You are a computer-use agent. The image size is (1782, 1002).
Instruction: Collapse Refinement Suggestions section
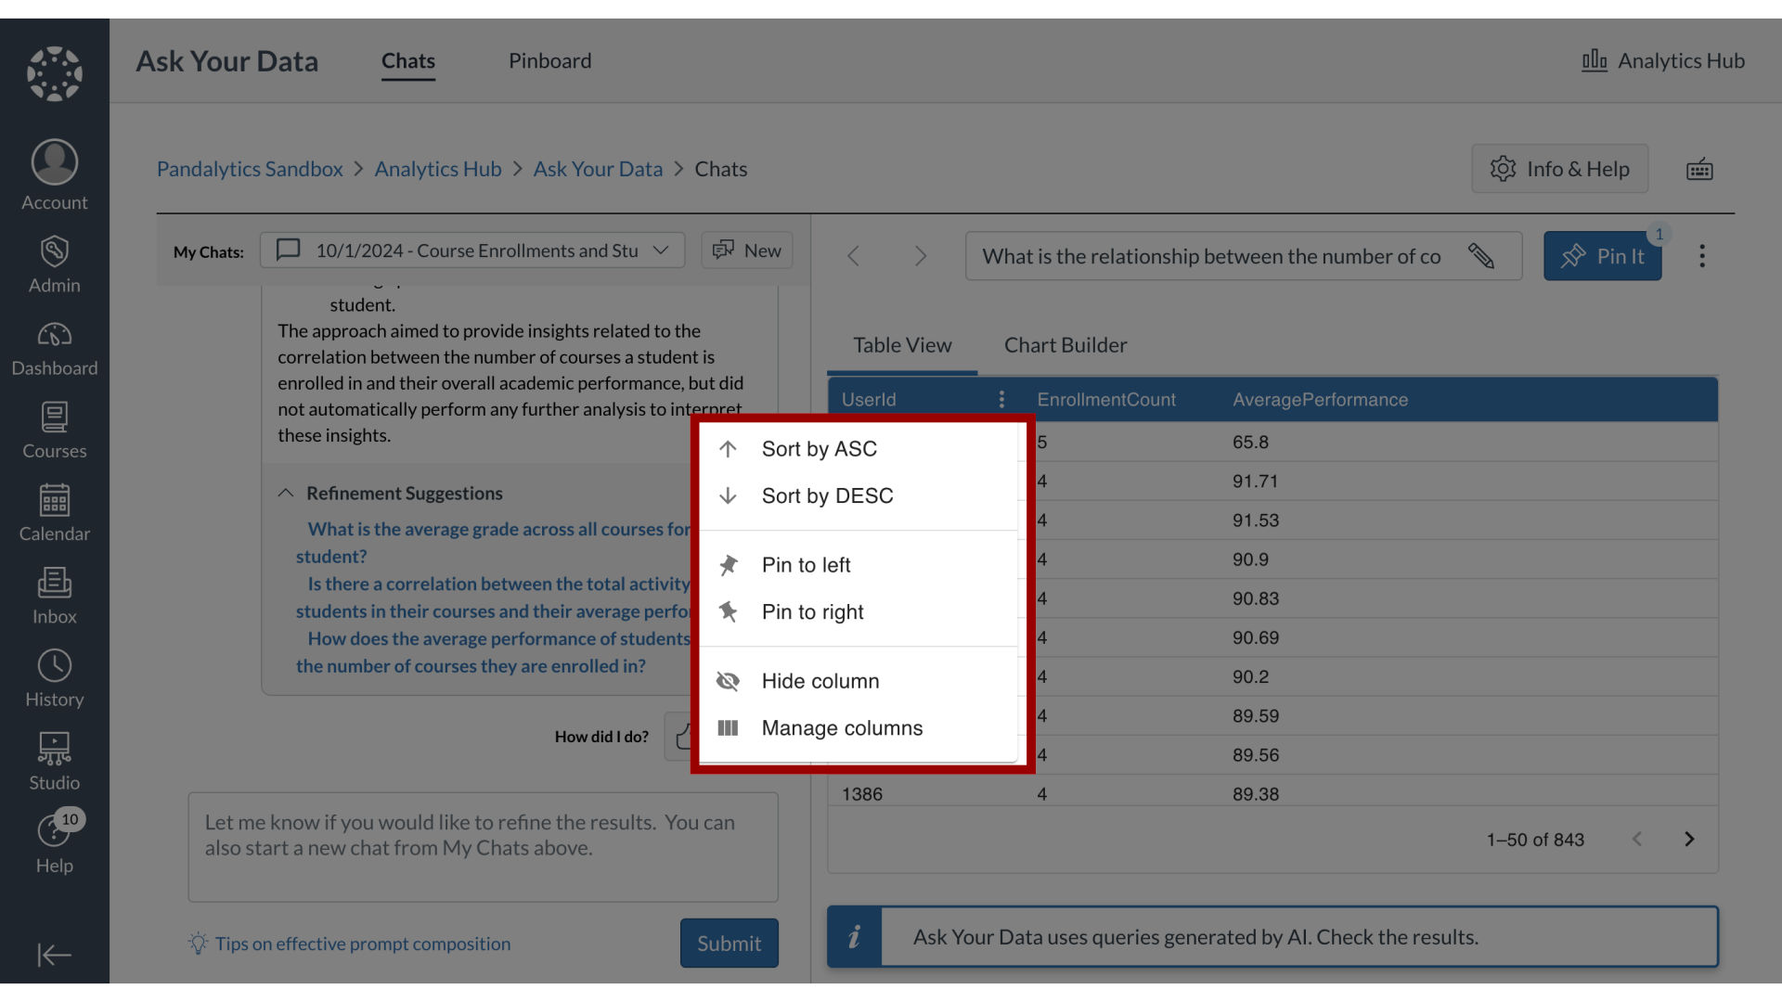pyautogui.click(x=286, y=493)
